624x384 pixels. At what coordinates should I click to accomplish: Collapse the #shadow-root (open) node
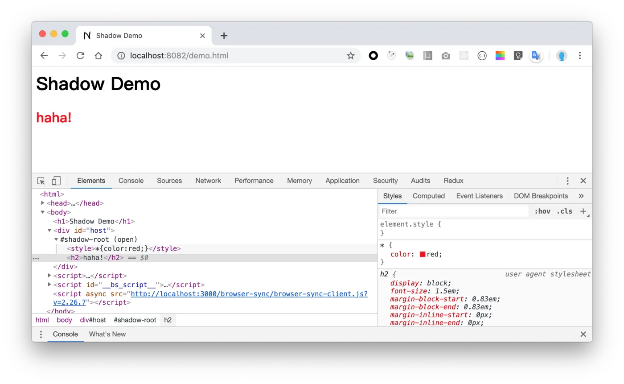[56, 239]
